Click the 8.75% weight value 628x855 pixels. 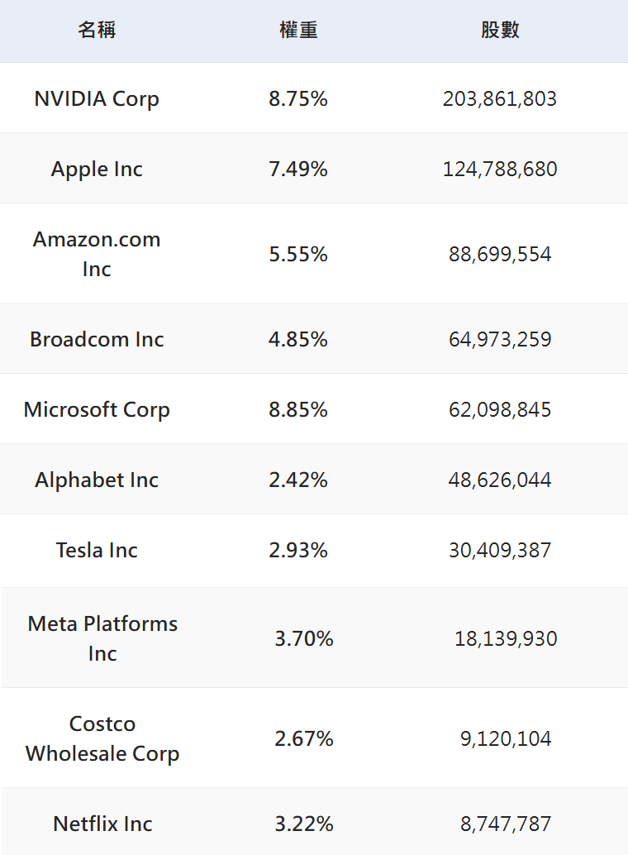(x=298, y=99)
